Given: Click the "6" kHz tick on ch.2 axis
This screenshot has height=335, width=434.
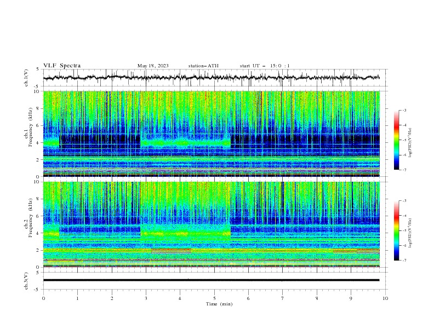Looking at the screenshot, I should click(38, 216).
